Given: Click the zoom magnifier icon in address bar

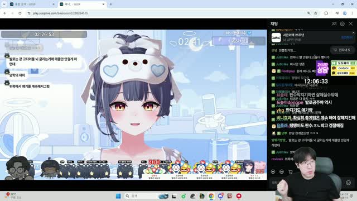Looking at the screenshot, I should [308, 13].
